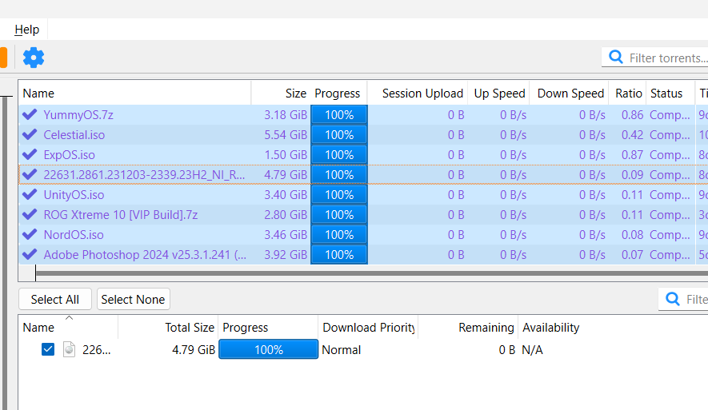Image resolution: width=708 pixels, height=410 pixels.
Task: Click the Availability column header
Action: click(x=551, y=328)
